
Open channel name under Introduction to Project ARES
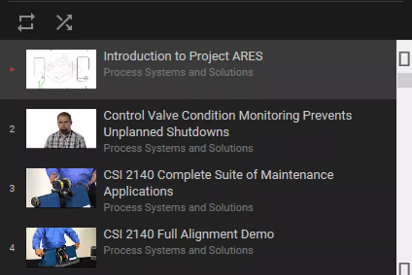(178, 72)
